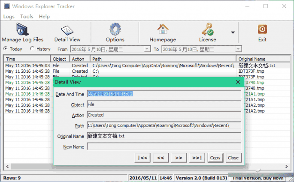Click the New Name field

164,146
